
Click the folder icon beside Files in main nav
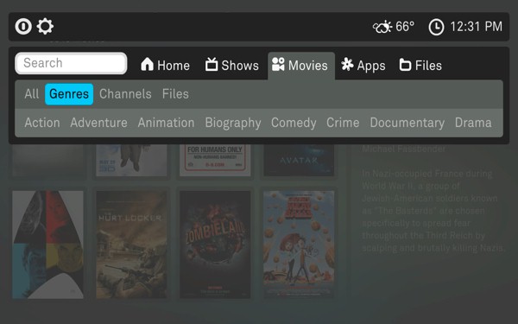[406, 65]
